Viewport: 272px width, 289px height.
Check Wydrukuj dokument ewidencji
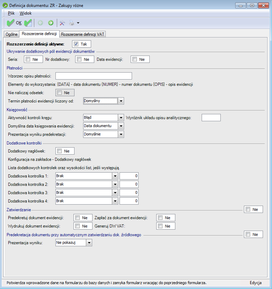pyautogui.click(x=77, y=226)
